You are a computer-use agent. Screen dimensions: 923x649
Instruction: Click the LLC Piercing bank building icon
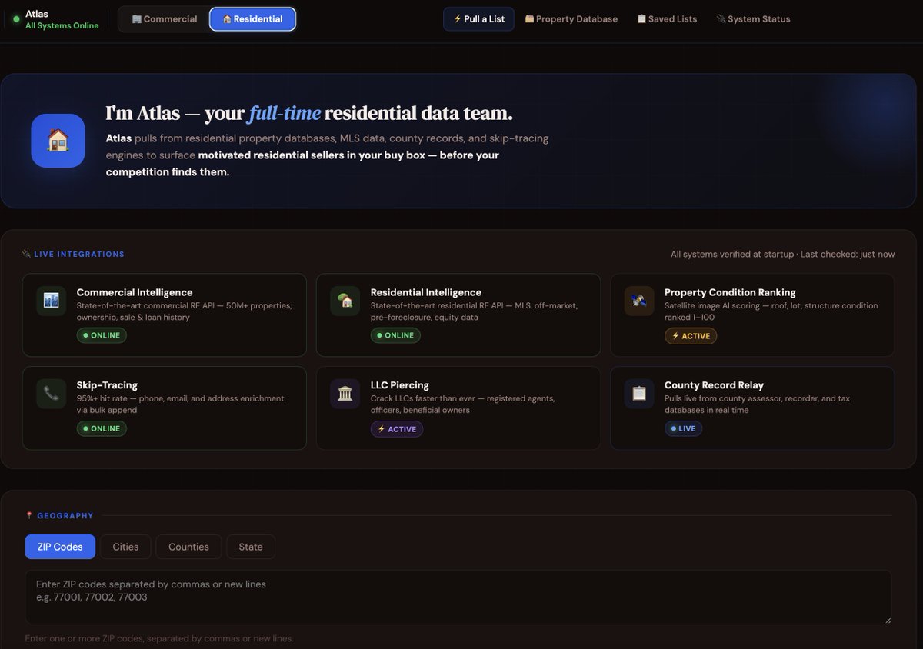tap(345, 394)
